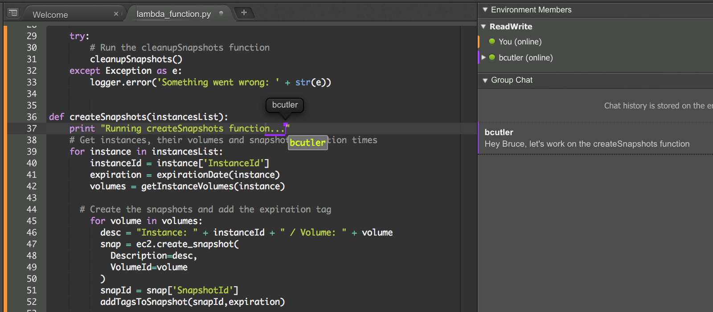
Task: Select You (online) in members list
Action: [x=520, y=42]
